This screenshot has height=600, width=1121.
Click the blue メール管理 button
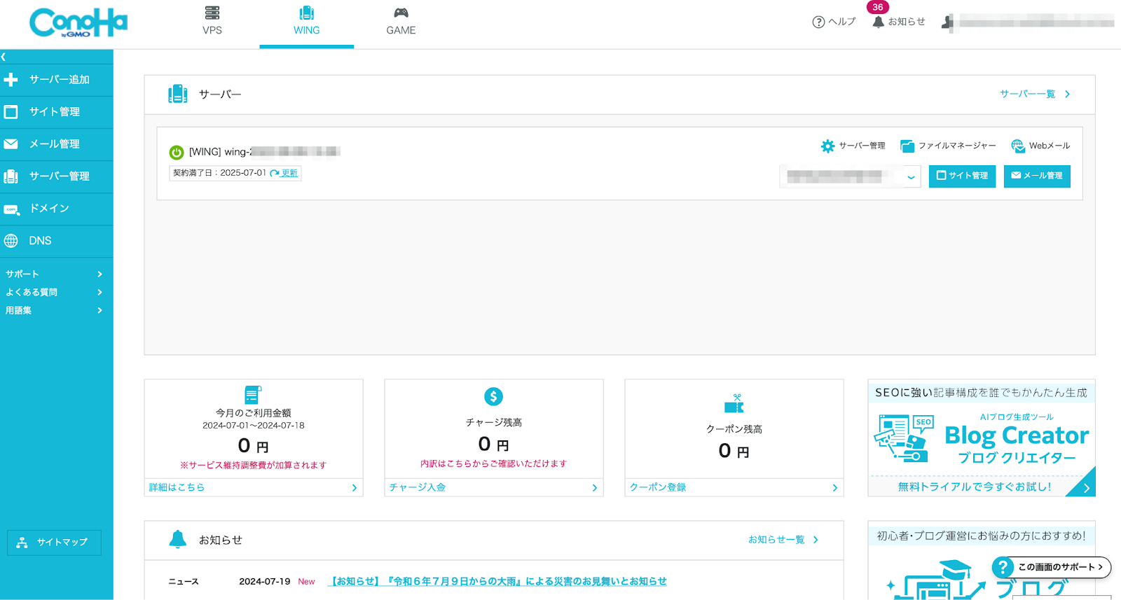coord(1037,176)
